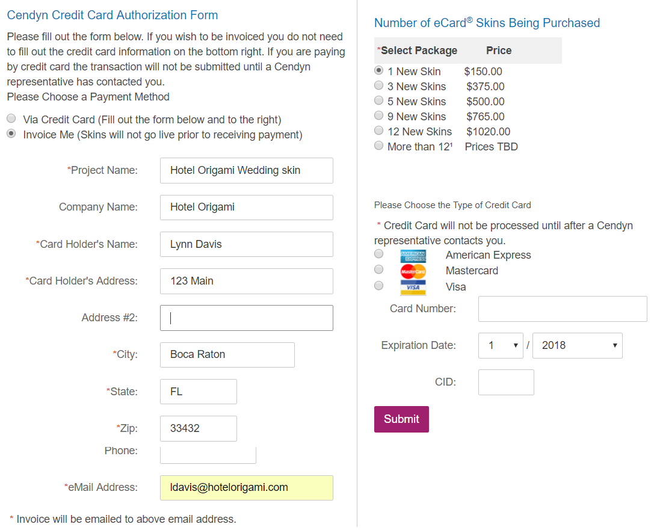Choose the Invoice Me payment method

tap(11, 134)
